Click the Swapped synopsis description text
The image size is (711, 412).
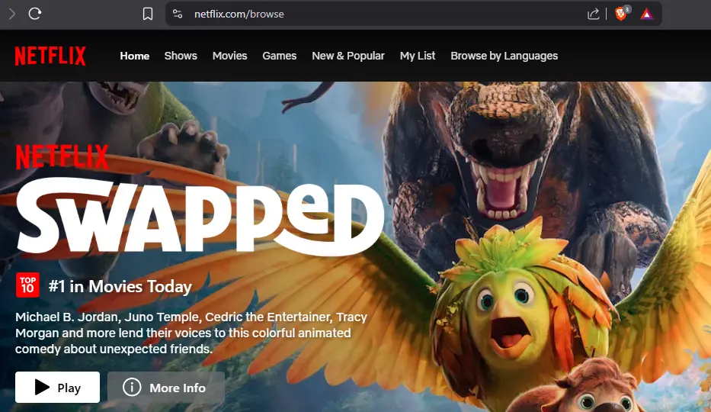point(191,333)
